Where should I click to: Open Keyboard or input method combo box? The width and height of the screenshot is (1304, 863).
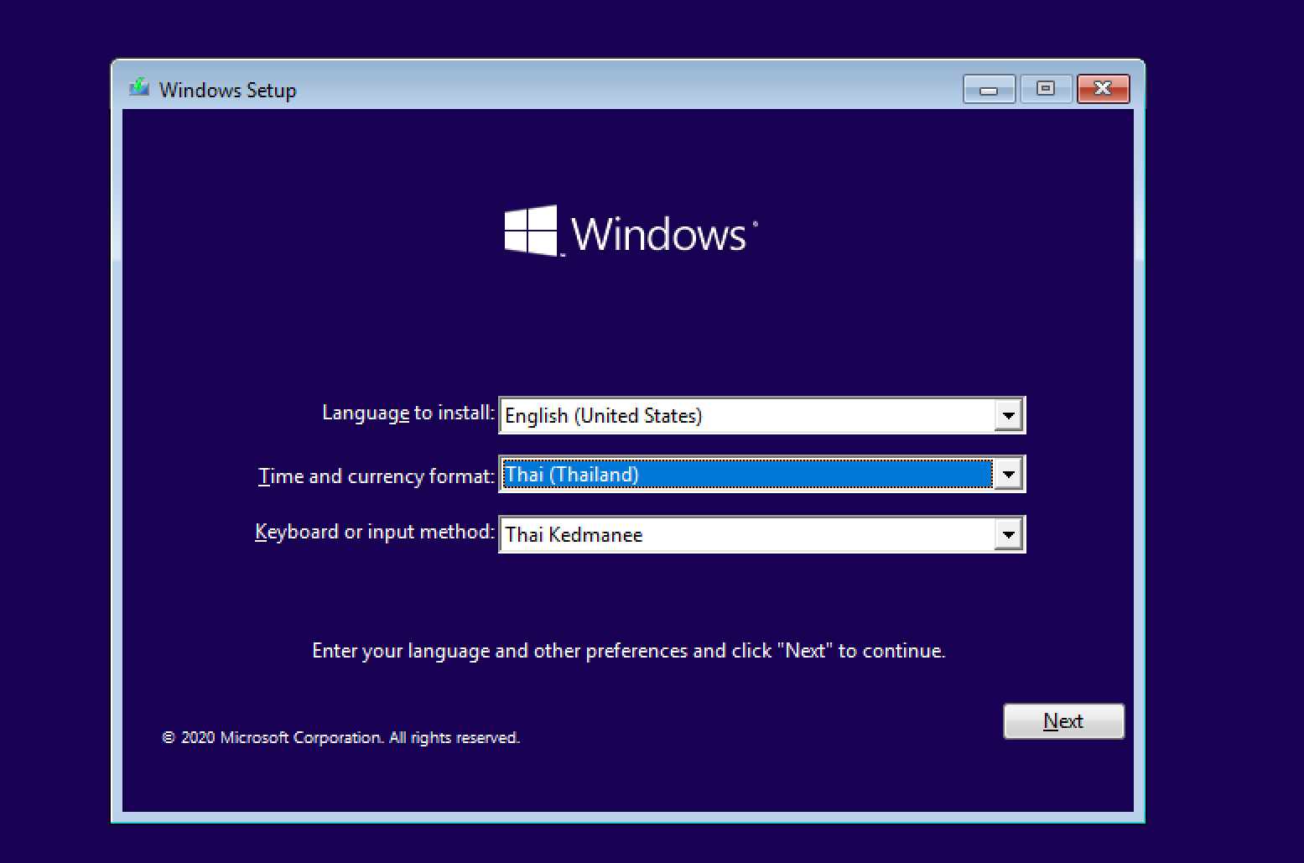(761, 534)
